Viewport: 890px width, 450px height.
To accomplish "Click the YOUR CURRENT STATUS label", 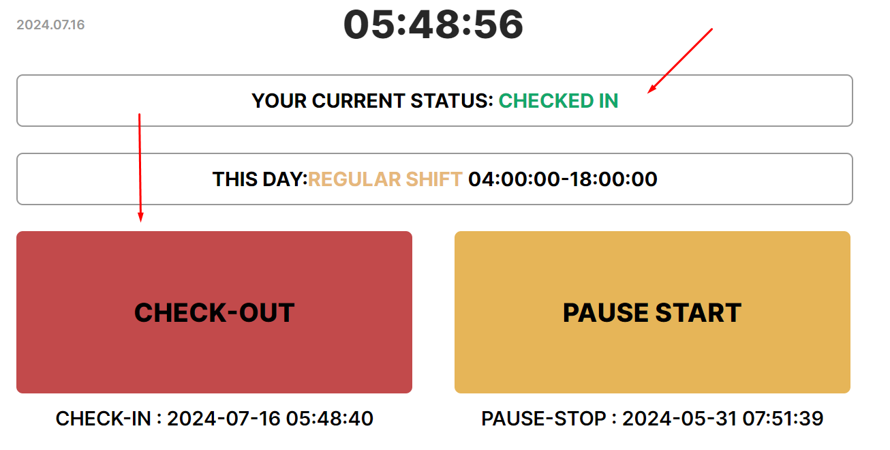I will pyautogui.click(x=372, y=101).
